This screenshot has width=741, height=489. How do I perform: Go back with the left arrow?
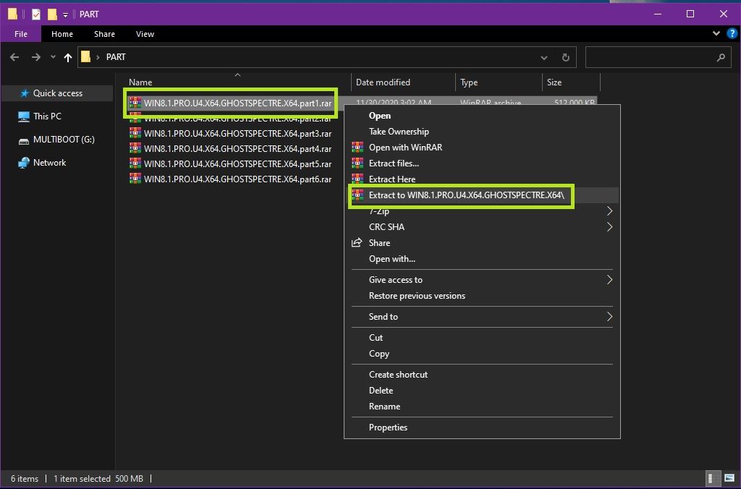coord(14,57)
